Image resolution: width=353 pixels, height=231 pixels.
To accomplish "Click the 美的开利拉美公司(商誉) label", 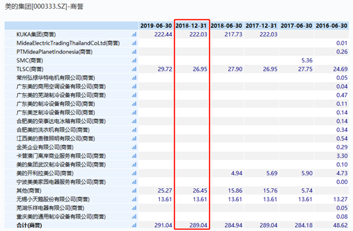I will point(45,174).
